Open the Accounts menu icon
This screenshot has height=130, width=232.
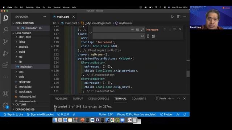(x=5, y=94)
